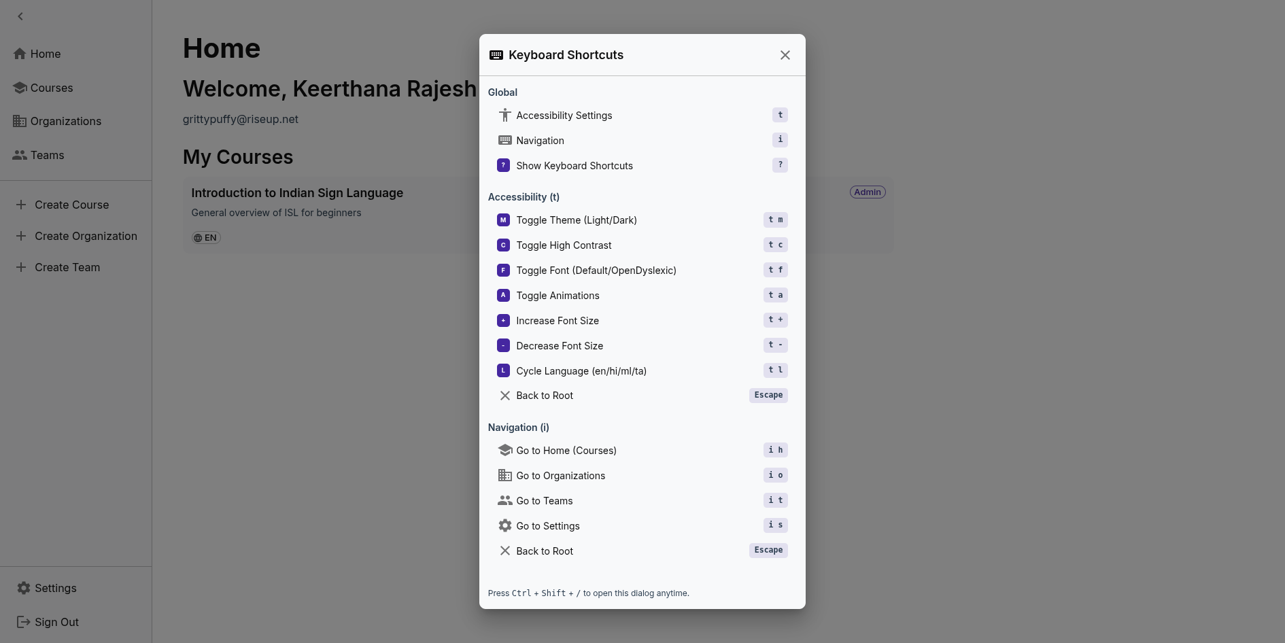Click the C icon for Toggle High Contrast

[504, 245]
